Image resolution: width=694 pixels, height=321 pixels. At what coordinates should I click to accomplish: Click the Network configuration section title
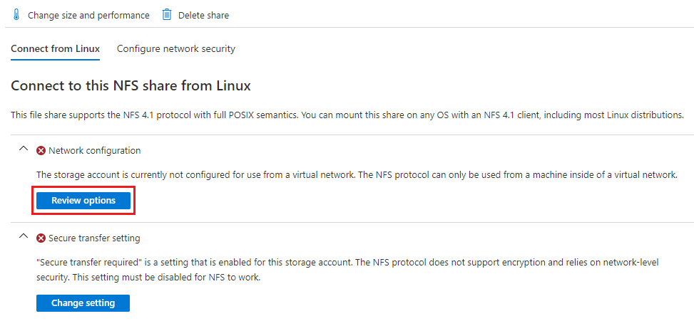pyautogui.click(x=95, y=151)
